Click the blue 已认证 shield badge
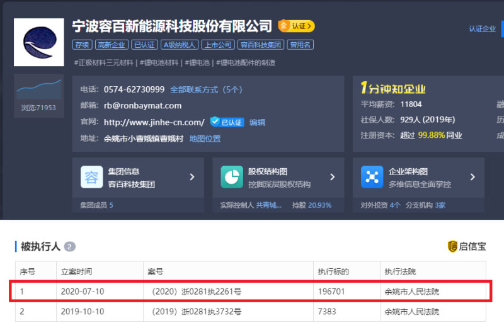 click(227, 122)
